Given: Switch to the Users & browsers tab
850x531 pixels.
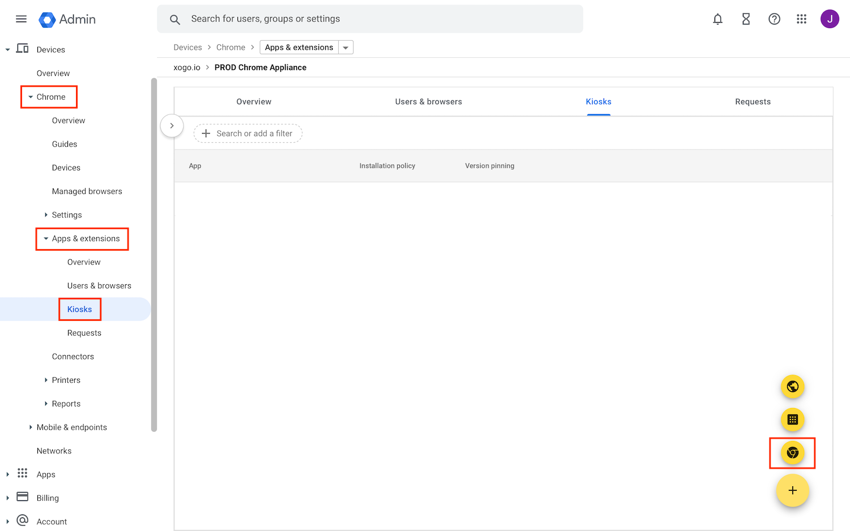Looking at the screenshot, I should [428, 101].
